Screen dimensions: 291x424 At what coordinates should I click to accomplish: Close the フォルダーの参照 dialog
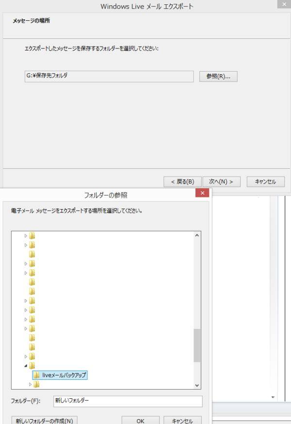(202, 193)
